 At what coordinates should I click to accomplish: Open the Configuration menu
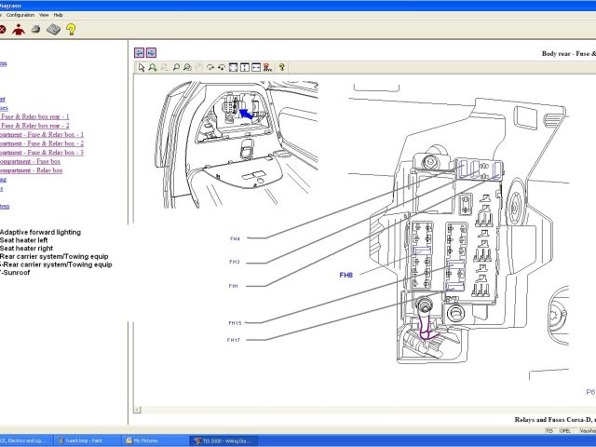tap(20, 15)
